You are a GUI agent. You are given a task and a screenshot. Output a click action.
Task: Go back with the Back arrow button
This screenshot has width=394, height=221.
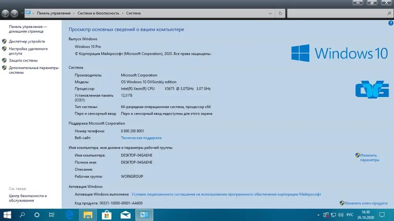6,13
